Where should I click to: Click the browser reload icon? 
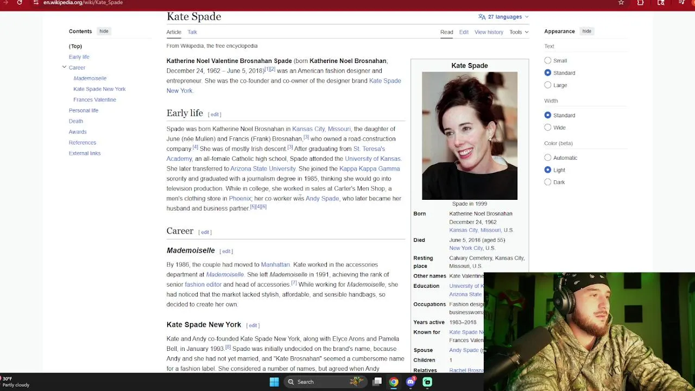click(20, 3)
